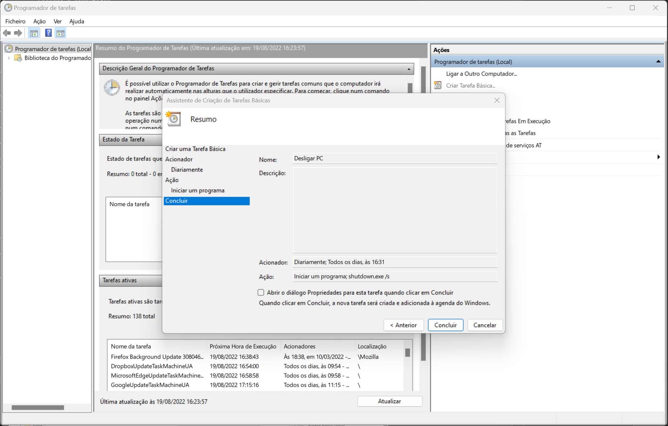This screenshot has height=426, width=668.
Task: Click the forward arrow toolbar icon
Action: point(18,33)
